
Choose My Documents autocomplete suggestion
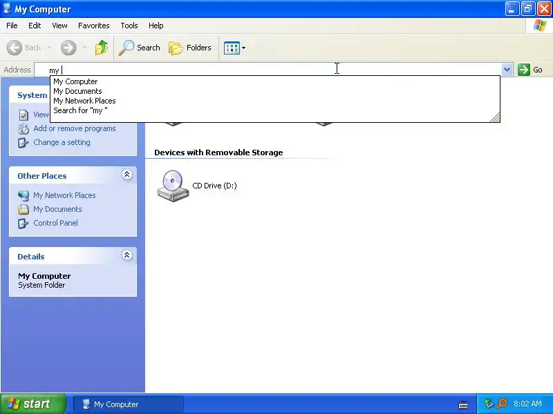tap(274, 91)
